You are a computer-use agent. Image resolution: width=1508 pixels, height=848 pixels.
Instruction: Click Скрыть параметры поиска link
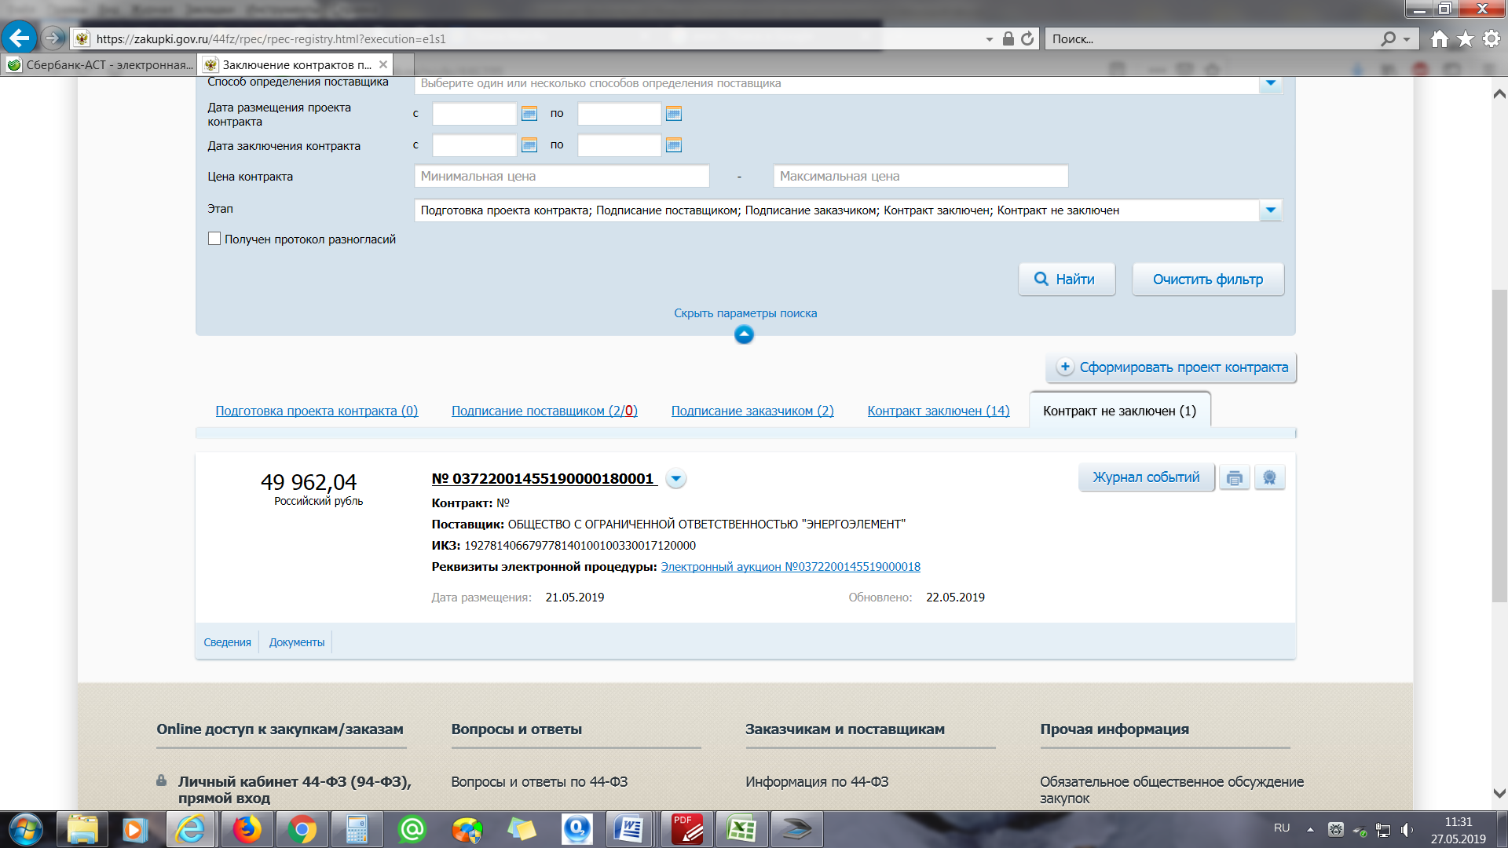pos(745,313)
